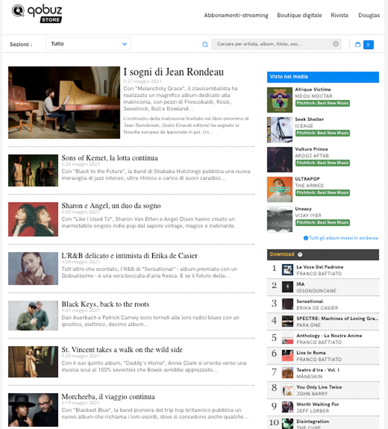Click the St. Vincent photo thumbnail

point(33,362)
